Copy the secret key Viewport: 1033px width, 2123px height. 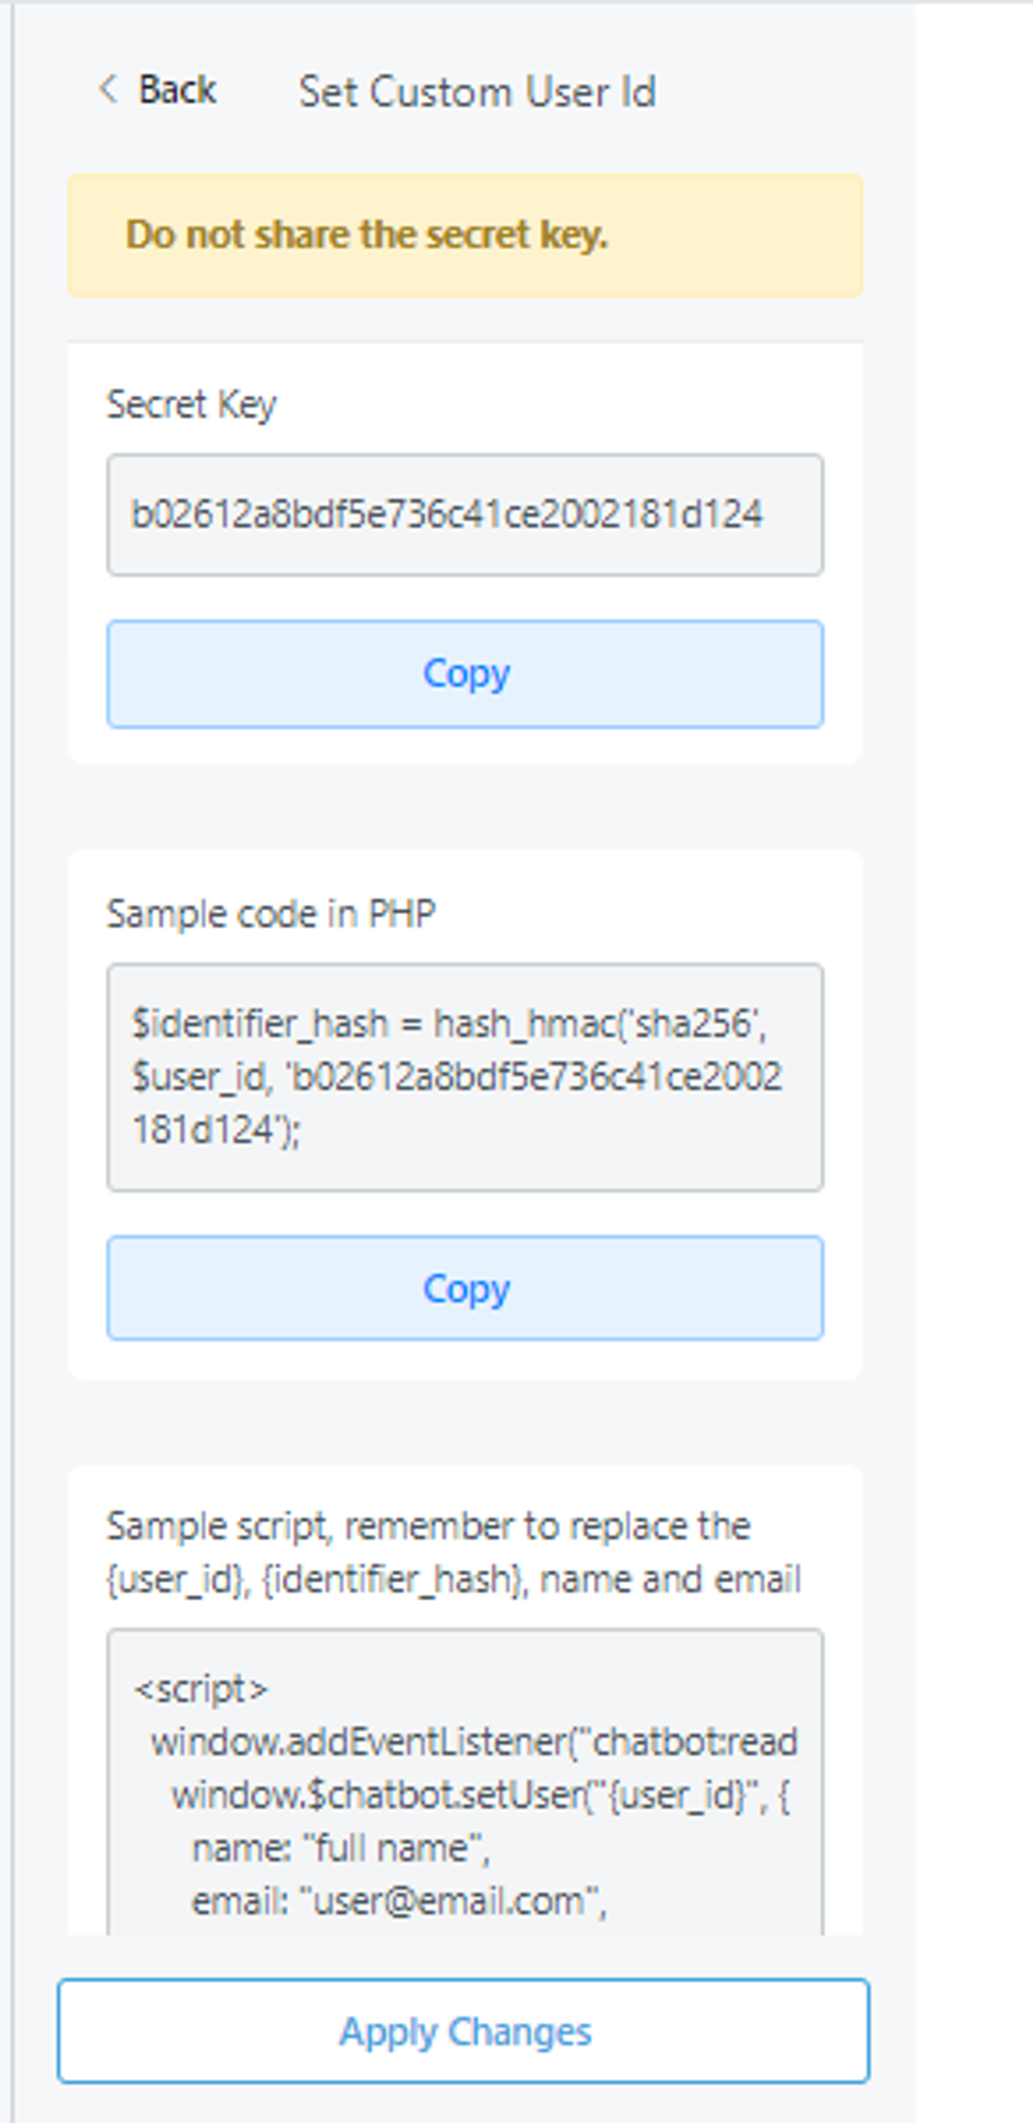click(x=465, y=674)
